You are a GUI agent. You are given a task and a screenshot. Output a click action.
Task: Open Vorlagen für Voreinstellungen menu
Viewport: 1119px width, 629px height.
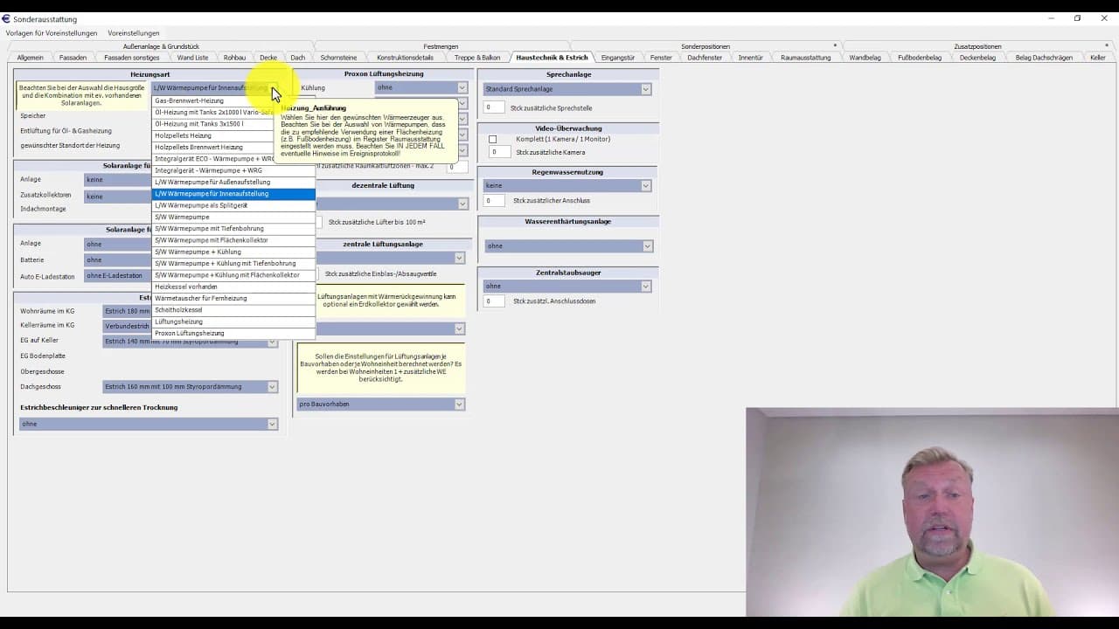pos(52,33)
